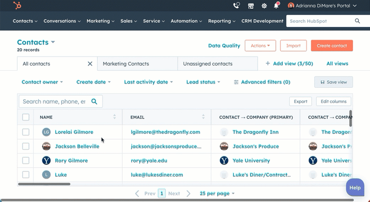This screenshot has width=370, height=202.
Task: Click the horizontal table scrollbar
Action: [44, 184]
